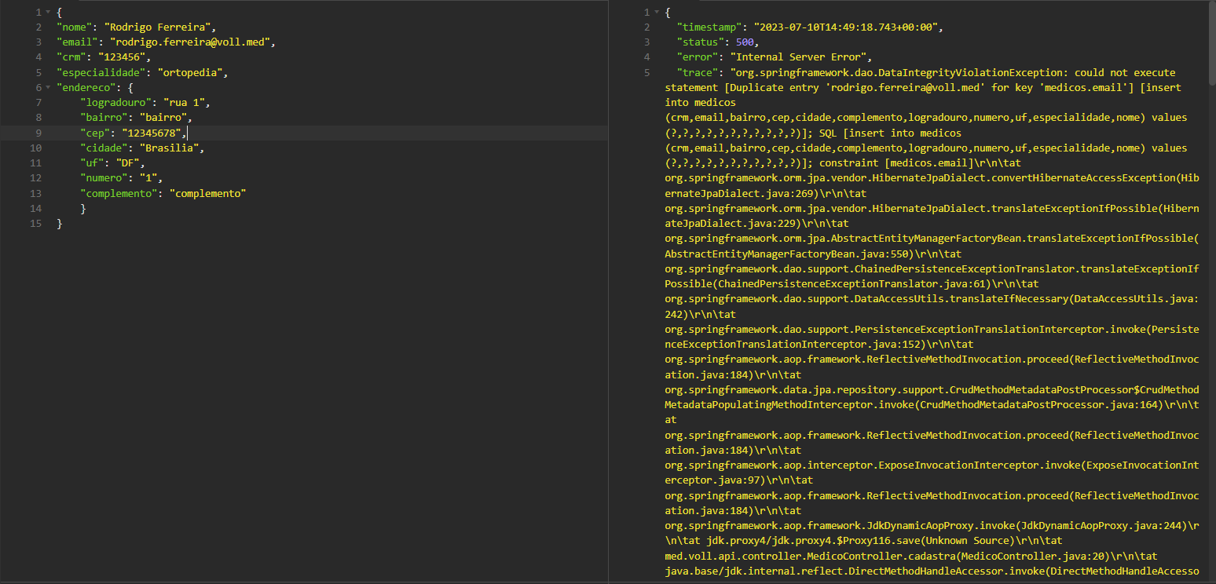Collapse the "endereco" object fold arrow
1216x584 pixels.
pyautogui.click(x=48, y=88)
